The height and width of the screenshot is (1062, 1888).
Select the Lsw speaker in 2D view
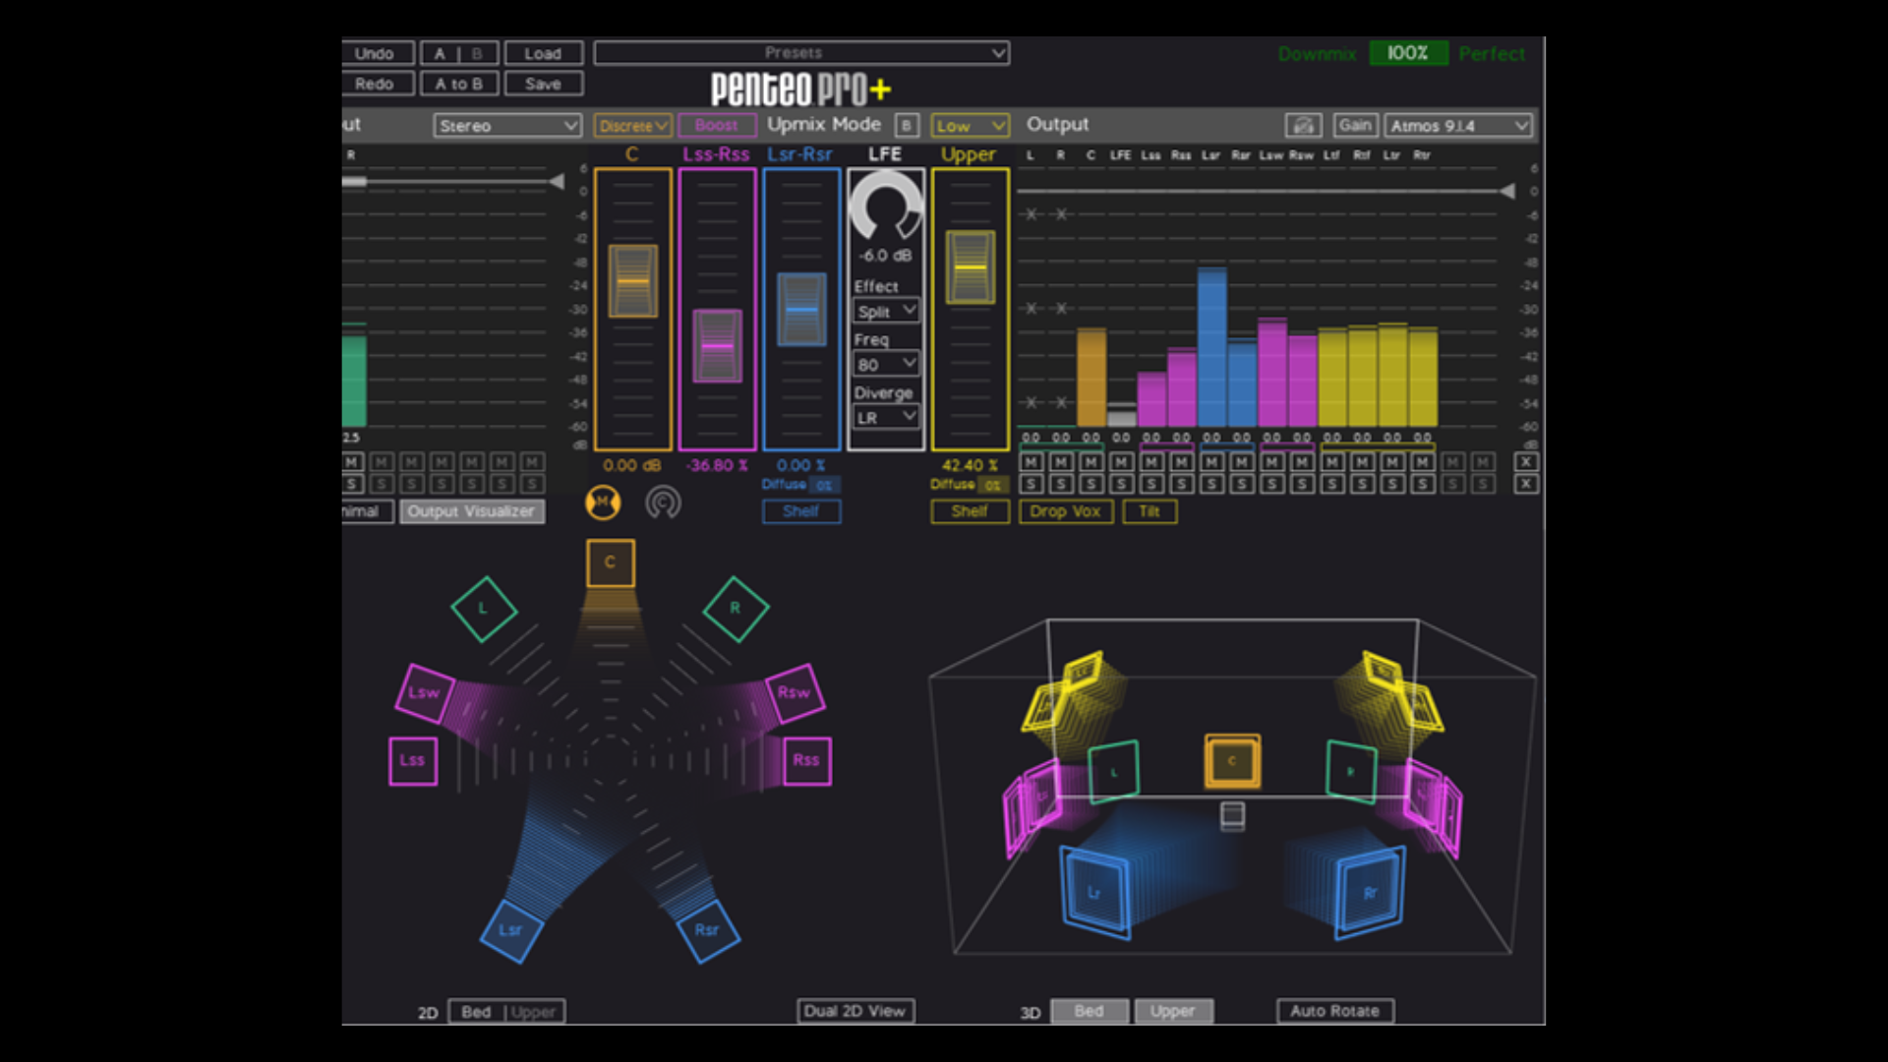pos(425,692)
